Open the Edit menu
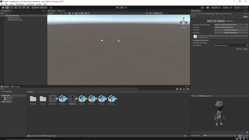The image size is (249, 140). [6, 4]
